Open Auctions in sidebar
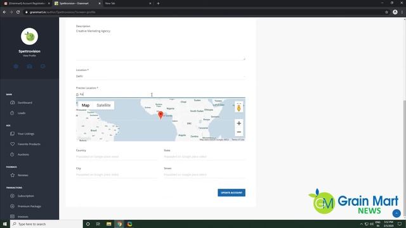 (x=23, y=155)
